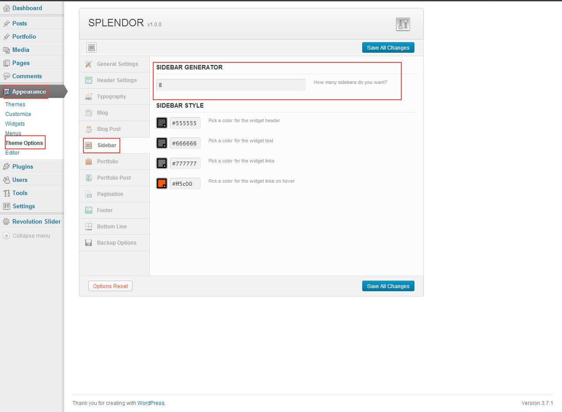This screenshot has width=562, height=412.
Task: Select the Dashboard menu label
Action: point(27,8)
